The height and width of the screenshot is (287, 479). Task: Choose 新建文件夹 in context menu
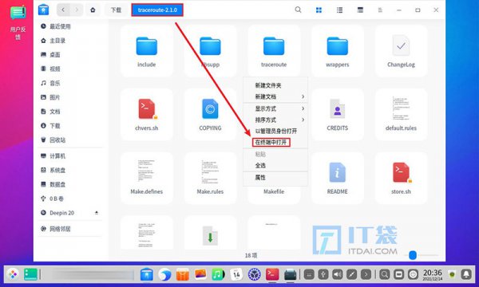[275, 85]
